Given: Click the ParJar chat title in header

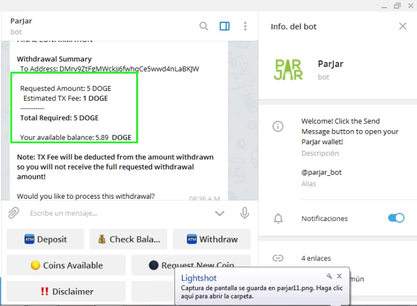Looking at the screenshot, I should [21, 21].
